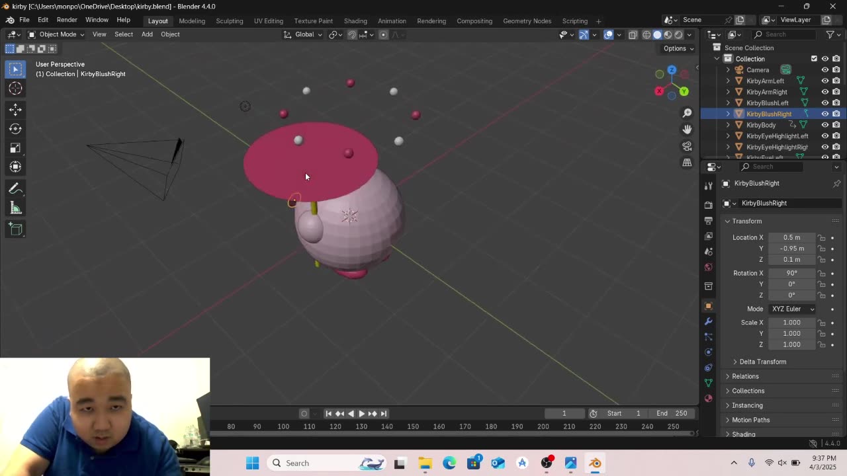Collapse the Transform panel
847x476 pixels.
(x=746, y=221)
